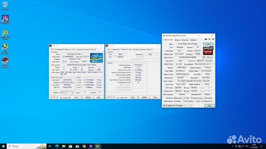This screenshot has width=266, height=149.
Task: Open Microsoft Store from the taskbar
Action: point(71,146)
